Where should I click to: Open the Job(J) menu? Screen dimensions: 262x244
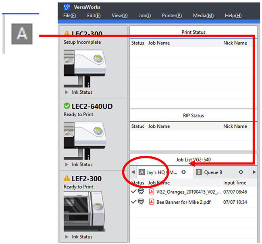pos(145,16)
